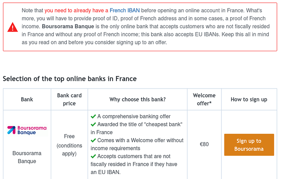
Task: Click the Boursorama Banque name under the logo
Action: tap(27, 157)
